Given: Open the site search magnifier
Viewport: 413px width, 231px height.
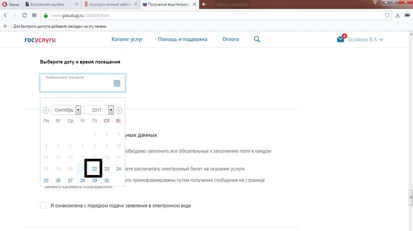Looking at the screenshot, I should (257, 39).
